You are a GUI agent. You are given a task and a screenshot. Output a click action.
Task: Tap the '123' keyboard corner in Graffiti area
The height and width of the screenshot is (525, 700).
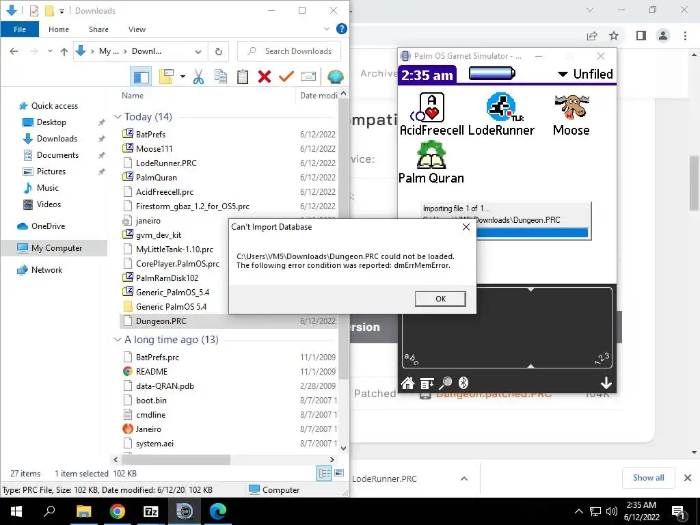click(602, 358)
